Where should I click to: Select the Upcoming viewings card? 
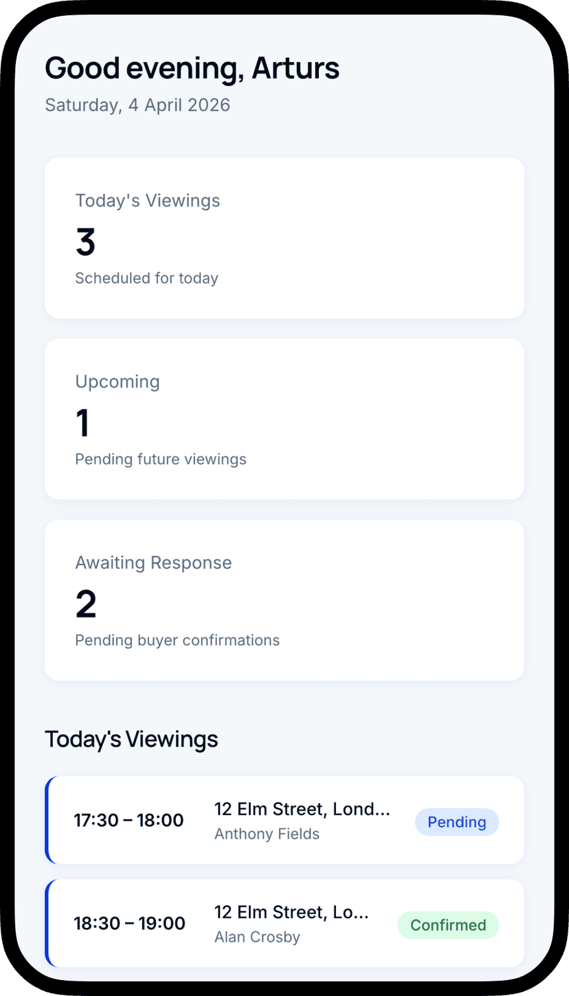284,418
